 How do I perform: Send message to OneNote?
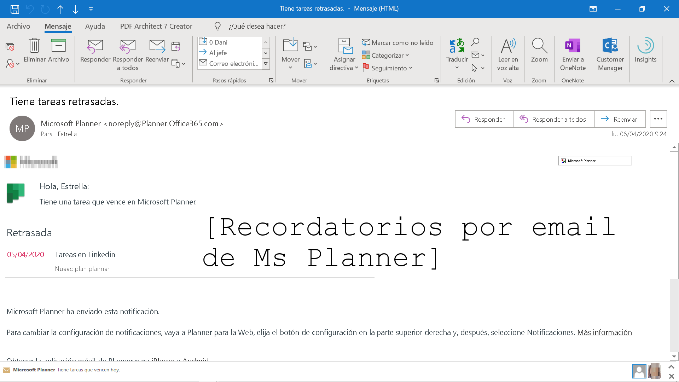coord(573,54)
